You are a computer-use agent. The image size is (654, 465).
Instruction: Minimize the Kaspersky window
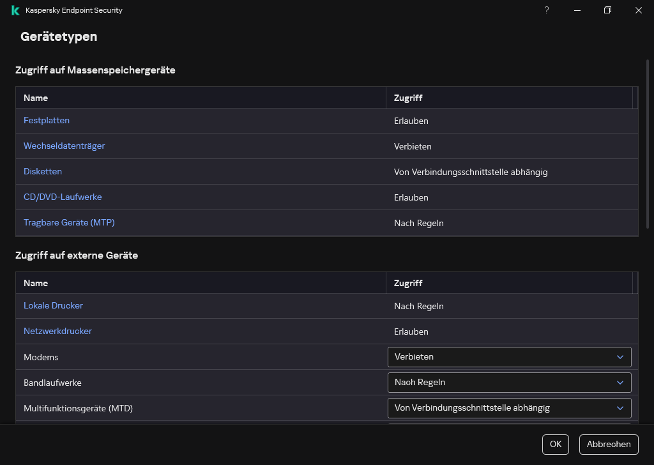click(x=577, y=10)
